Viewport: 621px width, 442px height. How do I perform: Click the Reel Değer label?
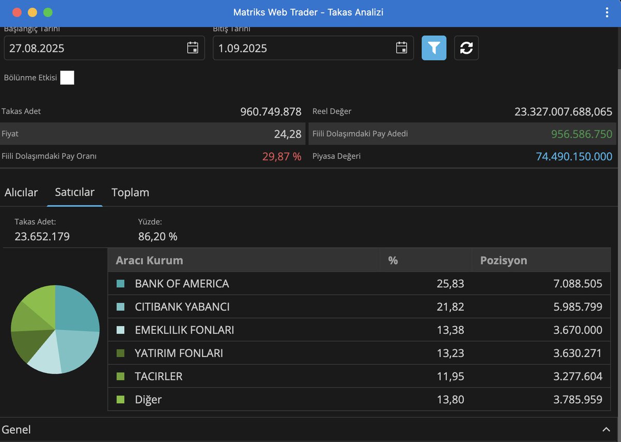[x=332, y=111]
